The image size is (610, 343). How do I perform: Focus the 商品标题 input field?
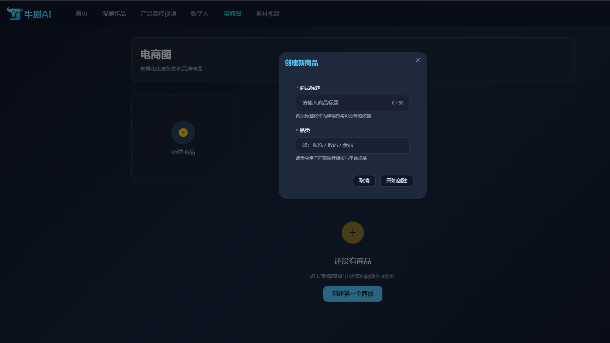pyautogui.click(x=353, y=103)
